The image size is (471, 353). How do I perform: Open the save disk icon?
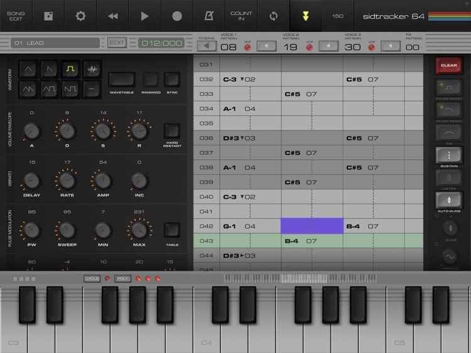[48, 16]
